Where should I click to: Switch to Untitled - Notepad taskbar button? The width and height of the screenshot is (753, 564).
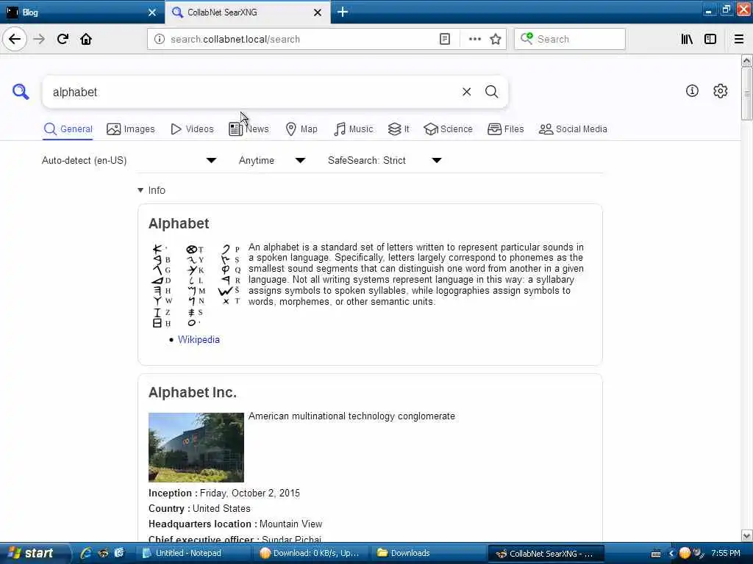192,553
